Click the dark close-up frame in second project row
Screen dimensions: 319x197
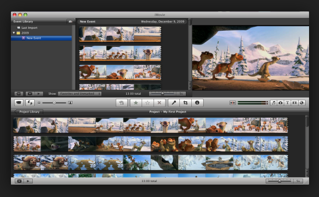[55, 144]
